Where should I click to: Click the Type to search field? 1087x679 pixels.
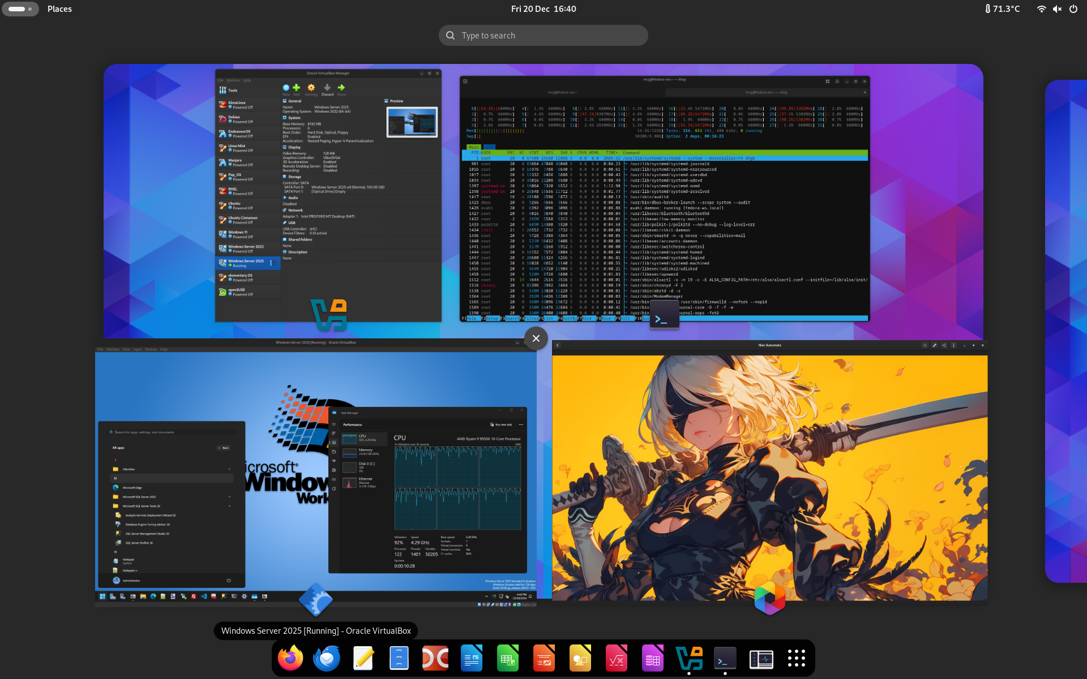pos(543,36)
